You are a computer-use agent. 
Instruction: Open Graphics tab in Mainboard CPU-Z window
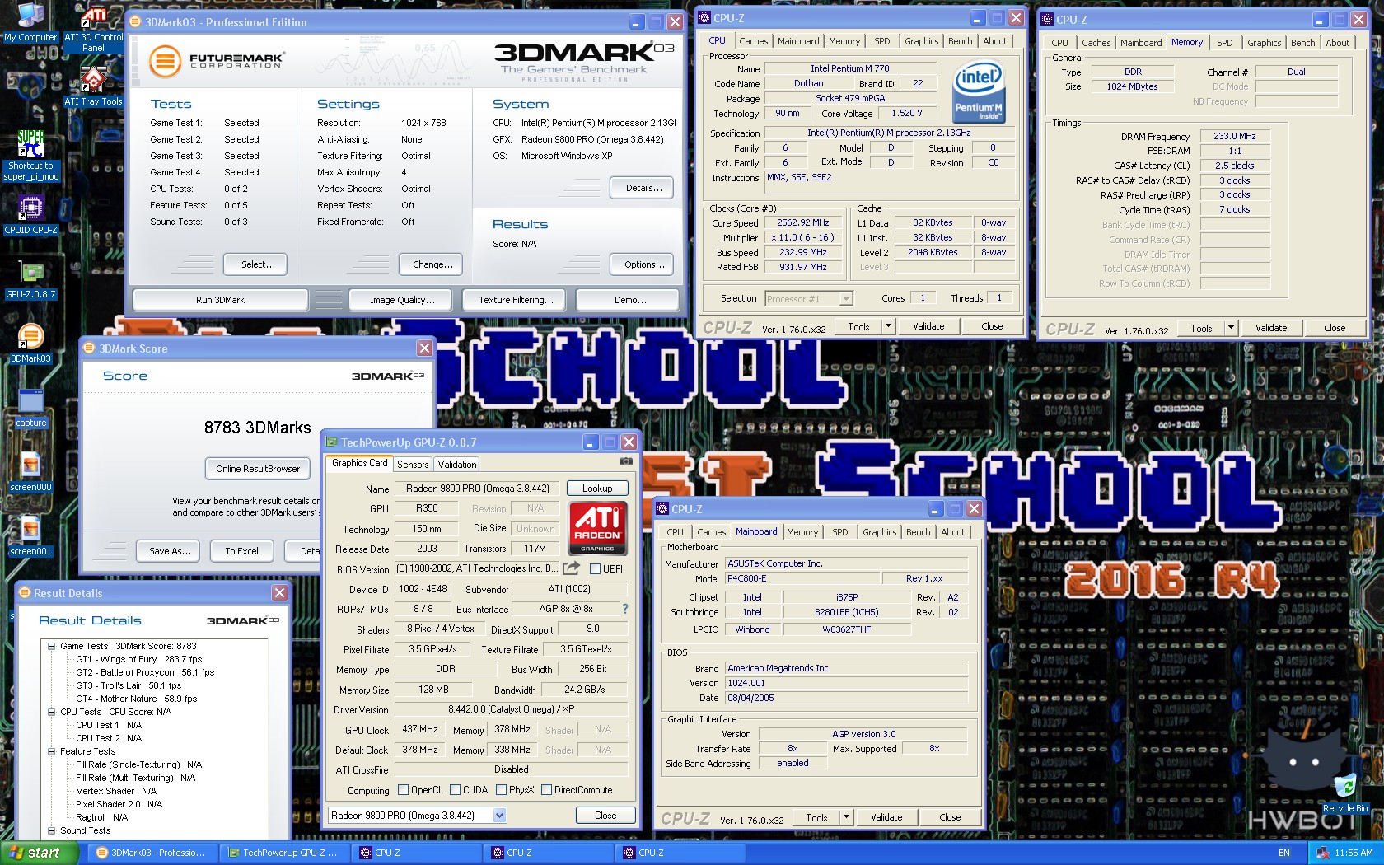(879, 532)
